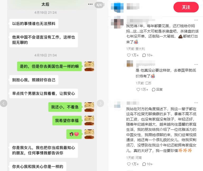Click the 江苏 reply commenter's small avatar
Viewport: 203px width, 171px height.
click(x=130, y=63)
